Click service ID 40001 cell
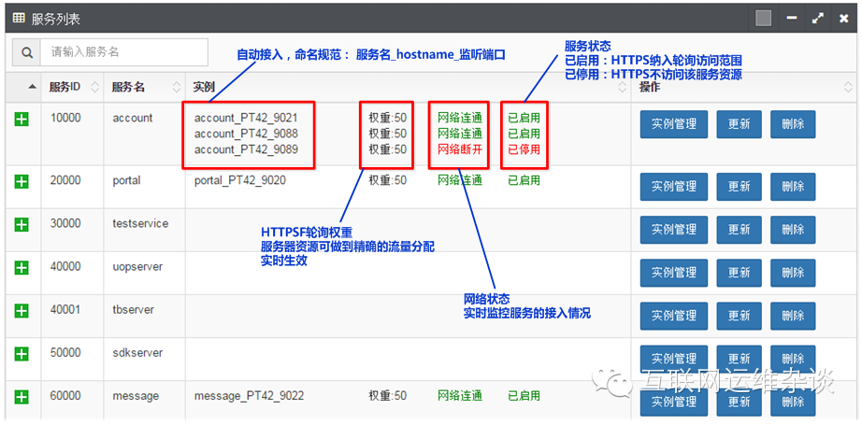862x424 pixels. pos(65,310)
